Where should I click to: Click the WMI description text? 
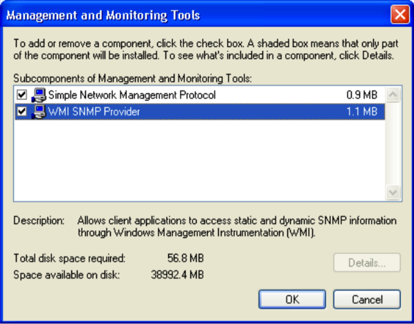click(236, 227)
